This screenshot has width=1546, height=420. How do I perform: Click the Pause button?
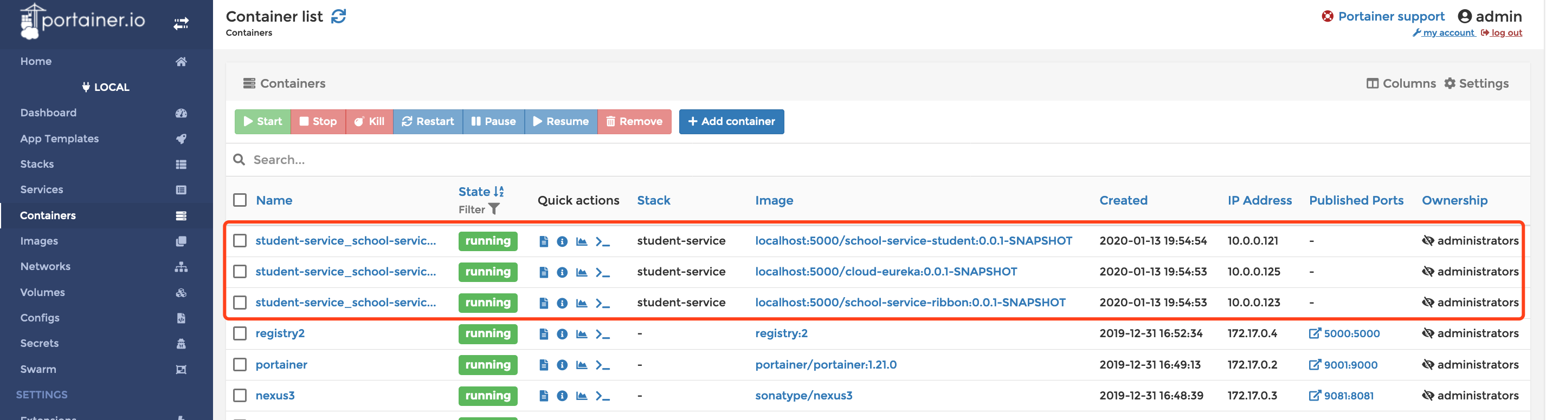tap(494, 122)
